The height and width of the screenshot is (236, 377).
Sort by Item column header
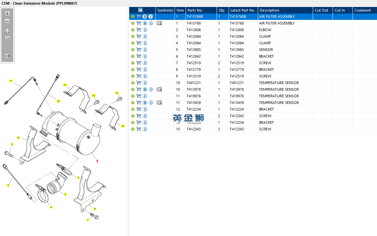180,10
